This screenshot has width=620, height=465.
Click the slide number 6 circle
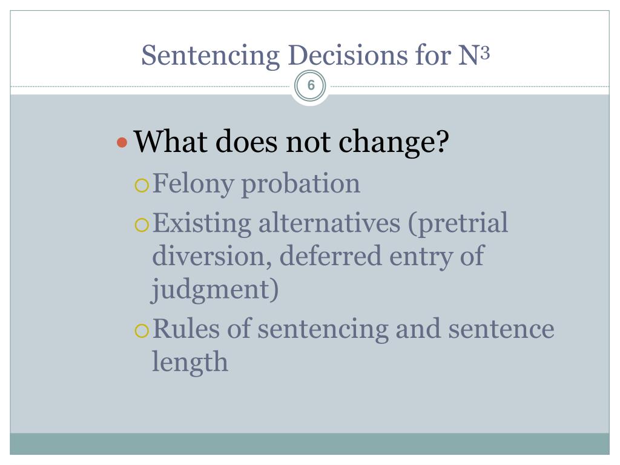[311, 86]
